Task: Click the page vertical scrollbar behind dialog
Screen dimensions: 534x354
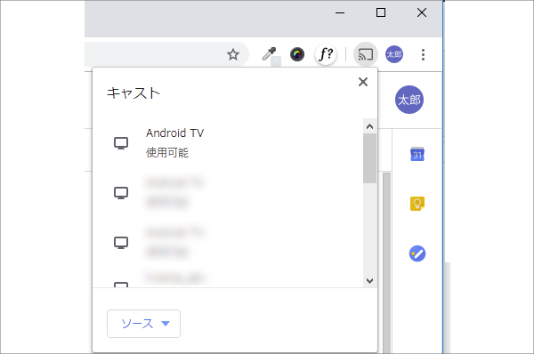Action: pyautogui.click(x=386, y=262)
